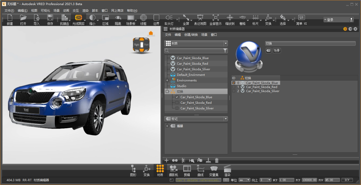Enable ID 2 Car_Paint_Skoda_Sliver checkbox
The width and height of the screenshot is (361, 185).
click(234, 91)
